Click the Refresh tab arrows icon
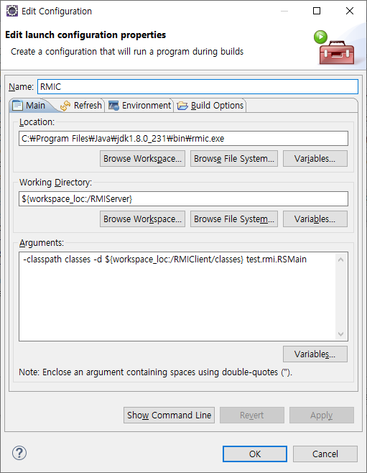The height and width of the screenshot is (473, 367). (65, 106)
